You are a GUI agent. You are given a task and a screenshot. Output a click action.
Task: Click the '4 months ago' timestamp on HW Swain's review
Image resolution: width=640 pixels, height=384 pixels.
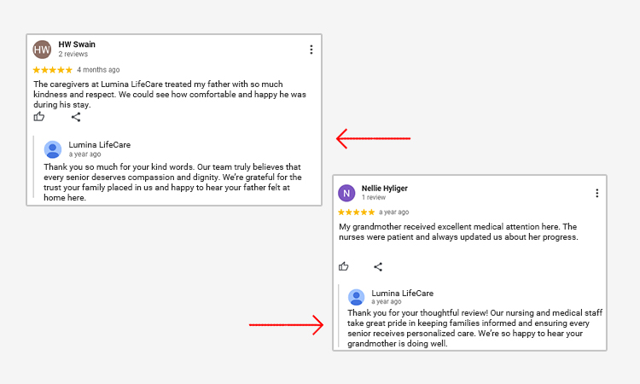98,70
